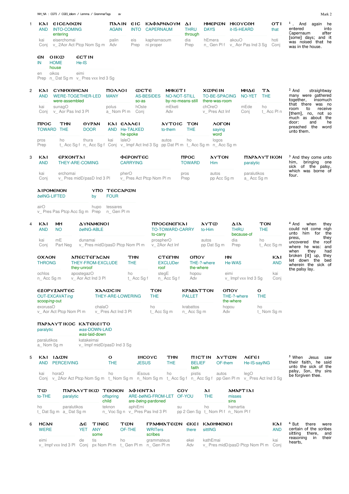Click the gloss 'TO-TOWARD-CARRY'

[173, 229]
